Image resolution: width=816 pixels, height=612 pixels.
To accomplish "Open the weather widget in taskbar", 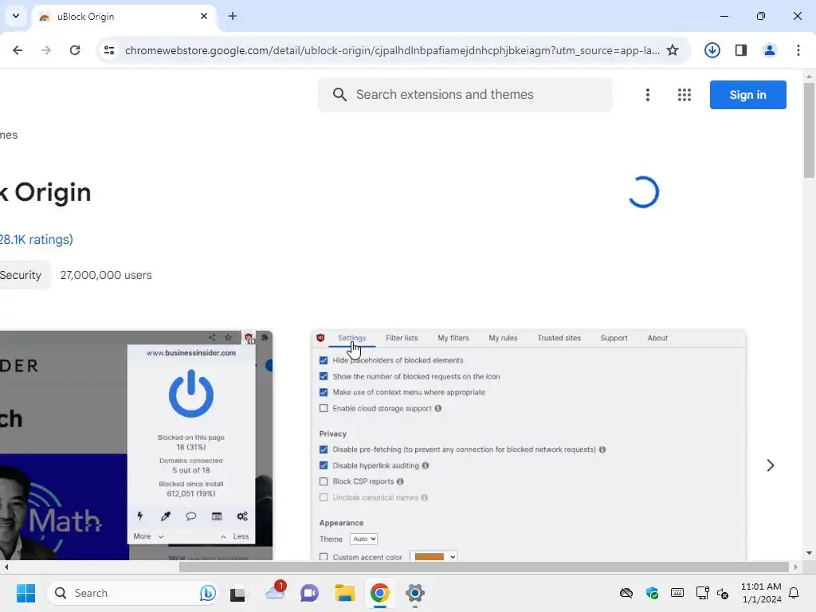I will (x=275, y=592).
